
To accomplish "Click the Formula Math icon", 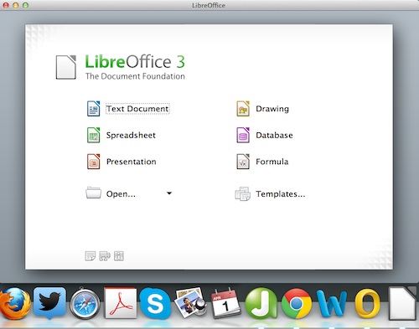I will (x=243, y=162).
